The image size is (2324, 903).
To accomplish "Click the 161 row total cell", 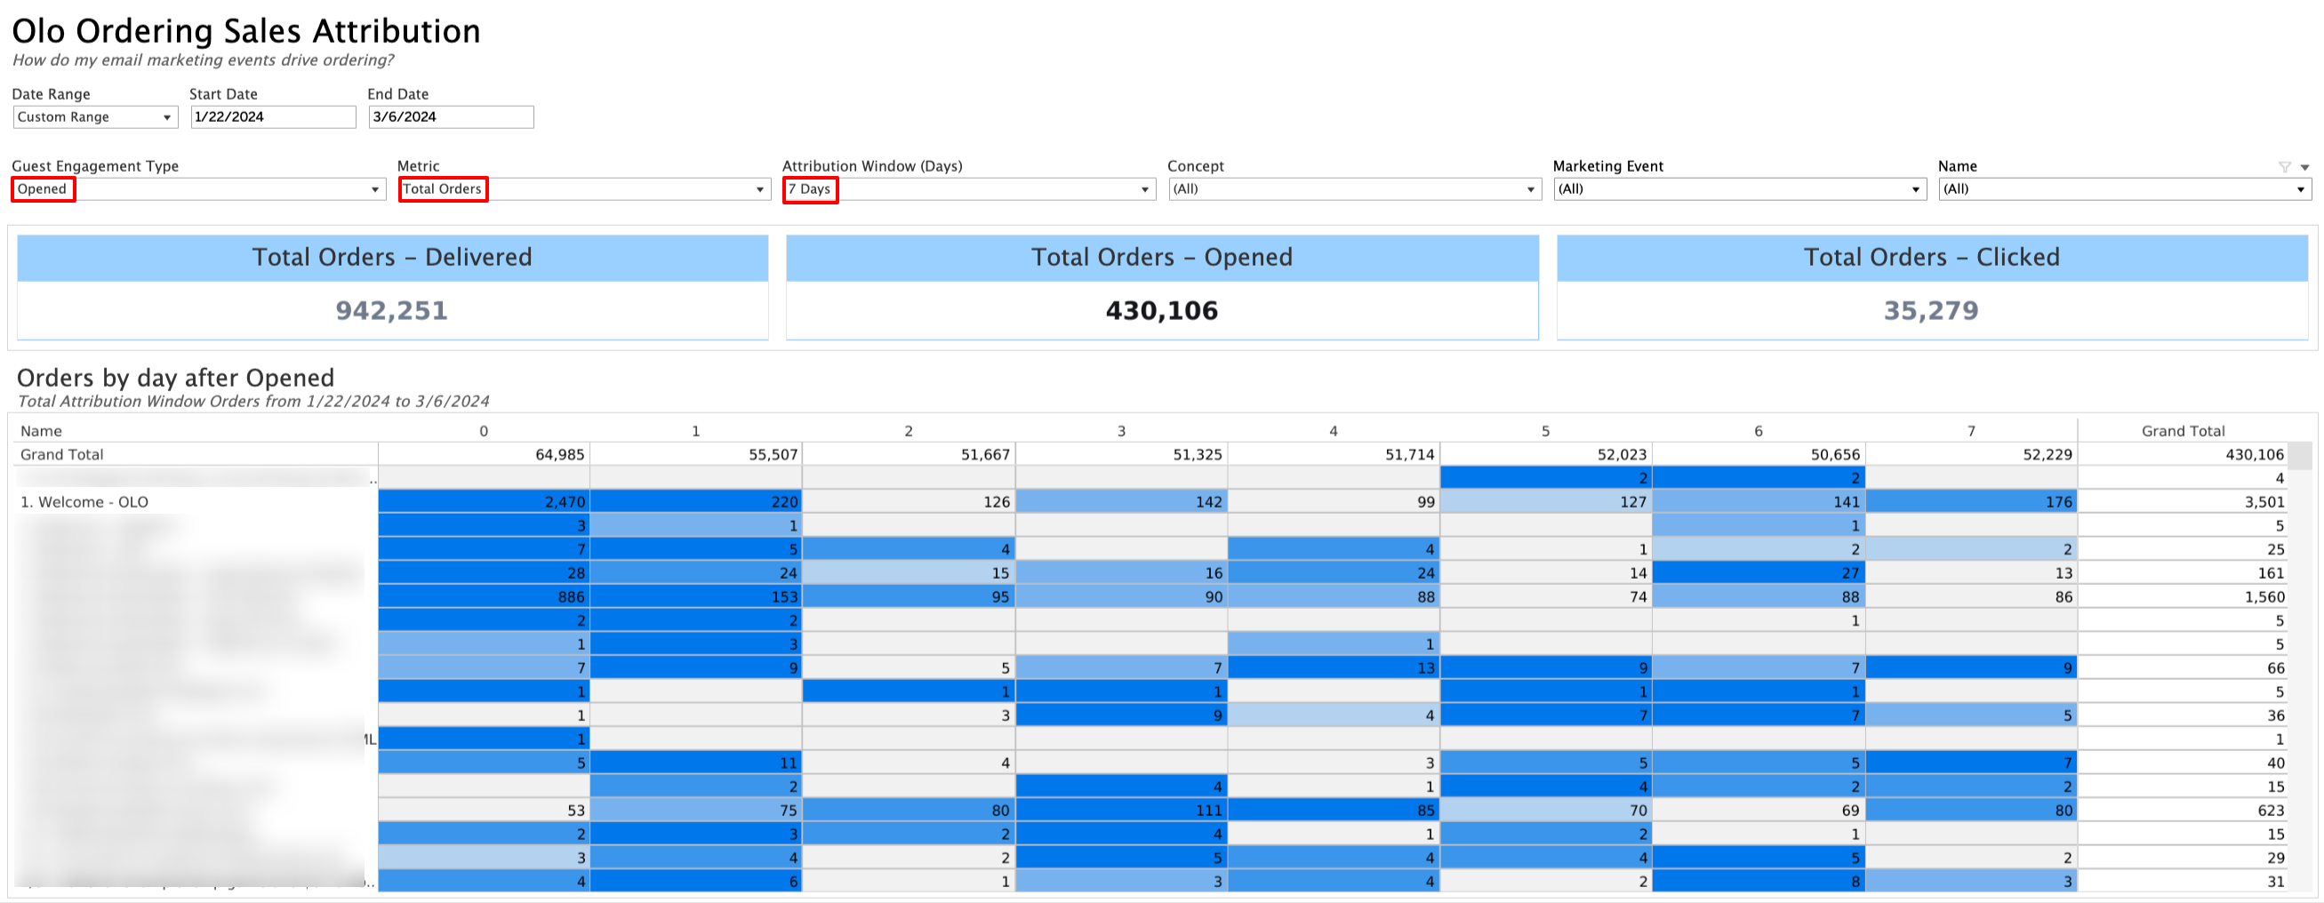I will pyautogui.click(x=2184, y=574).
